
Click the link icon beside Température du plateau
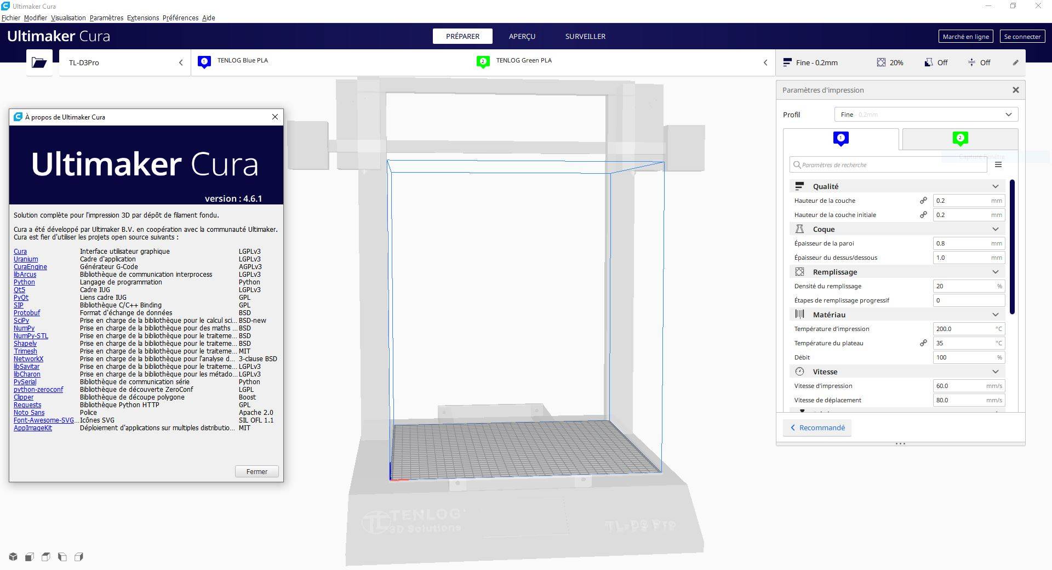(923, 343)
